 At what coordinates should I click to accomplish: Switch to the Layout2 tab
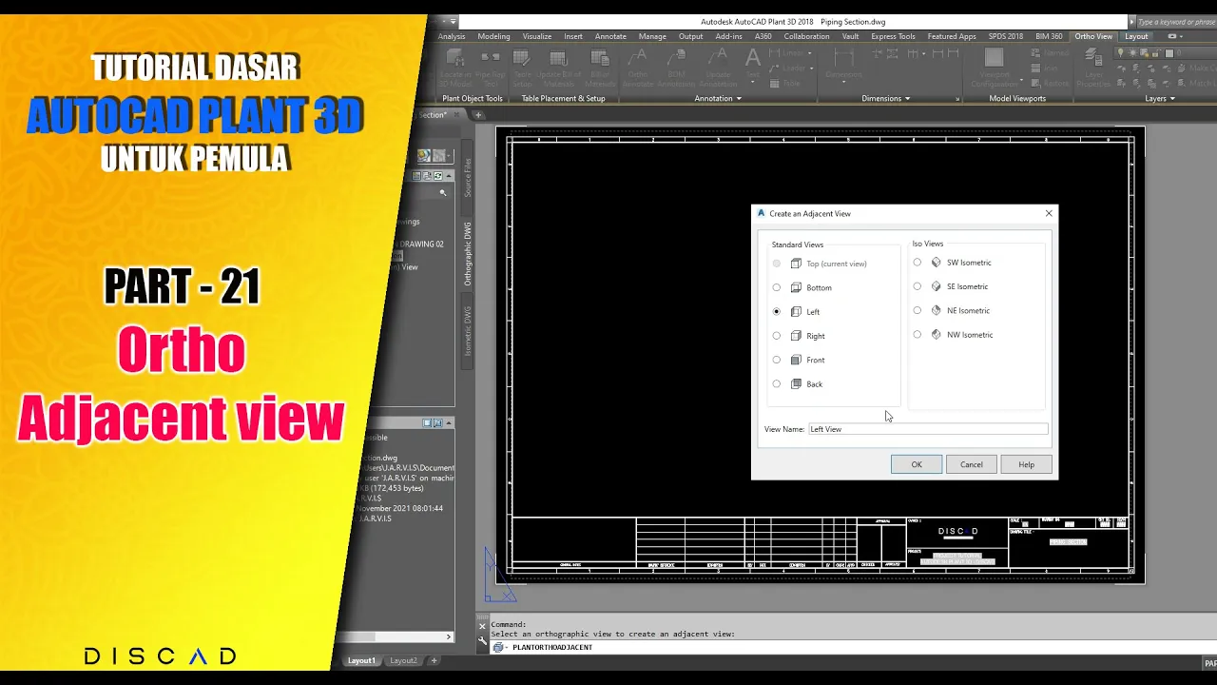pos(403,660)
